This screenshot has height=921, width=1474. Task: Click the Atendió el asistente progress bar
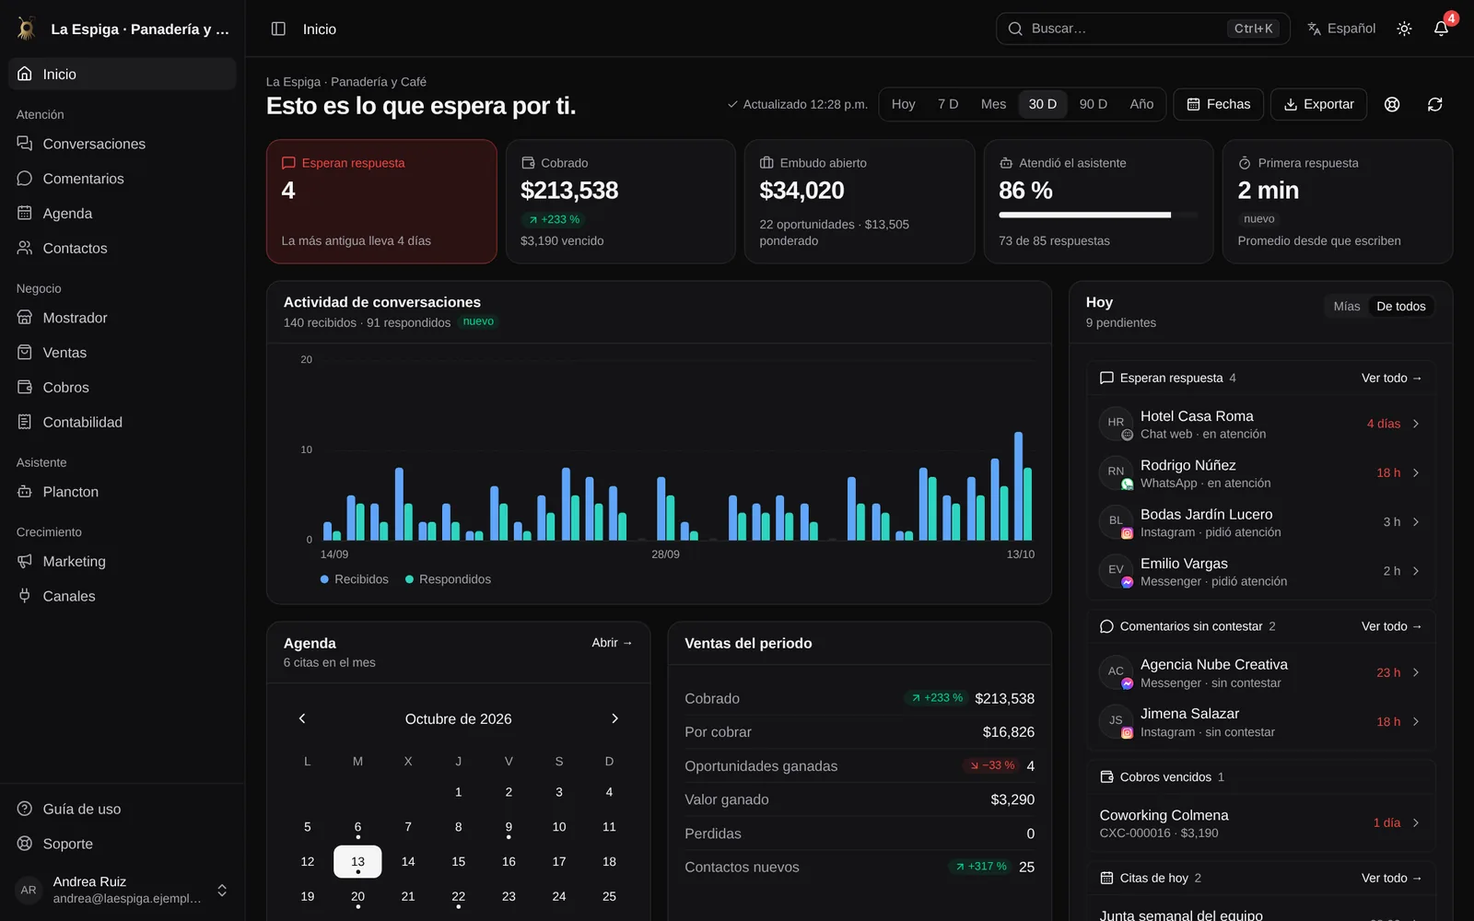coord(1098,216)
